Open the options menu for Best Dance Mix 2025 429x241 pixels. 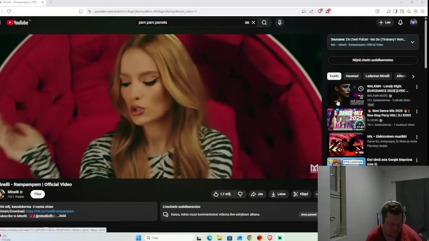click(417, 111)
